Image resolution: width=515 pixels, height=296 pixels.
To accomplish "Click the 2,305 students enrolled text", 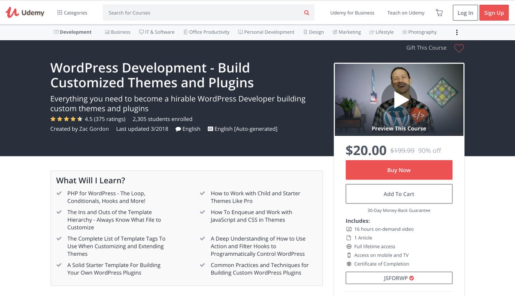I will [163, 119].
